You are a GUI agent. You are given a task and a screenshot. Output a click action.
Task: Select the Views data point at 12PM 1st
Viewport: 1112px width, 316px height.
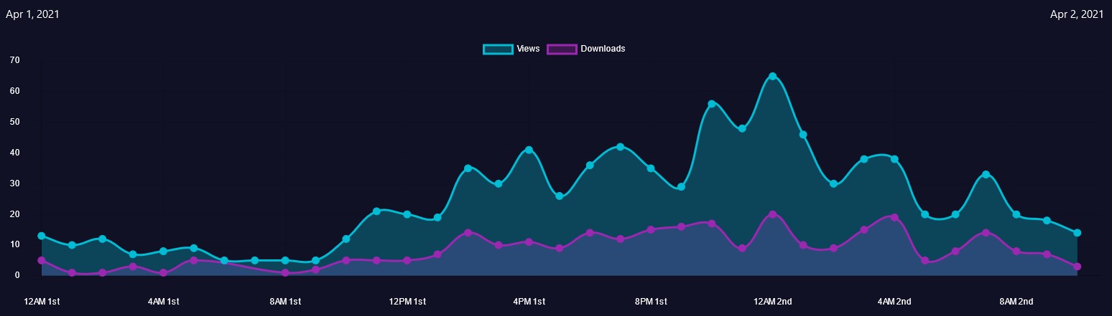coord(407,214)
